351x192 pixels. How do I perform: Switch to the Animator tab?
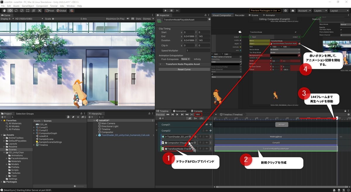click(x=269, y=15)
